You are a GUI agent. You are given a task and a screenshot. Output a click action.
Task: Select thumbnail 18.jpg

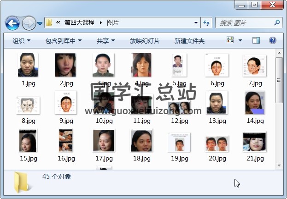pos(141,140)
